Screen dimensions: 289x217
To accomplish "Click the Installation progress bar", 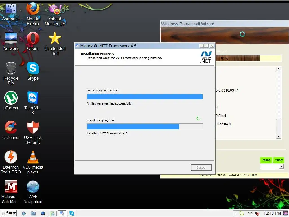I will (x=145, y=127).
